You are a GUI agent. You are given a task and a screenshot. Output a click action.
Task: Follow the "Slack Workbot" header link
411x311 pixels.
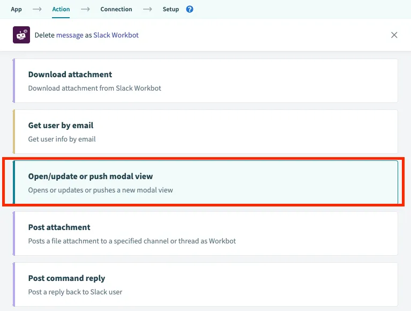(116, 35)
